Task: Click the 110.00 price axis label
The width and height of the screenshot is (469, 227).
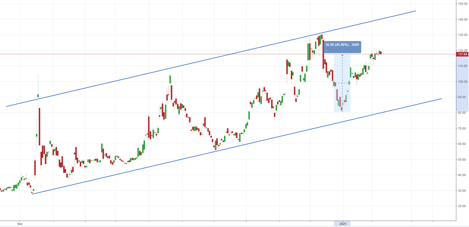Action: 463,66
